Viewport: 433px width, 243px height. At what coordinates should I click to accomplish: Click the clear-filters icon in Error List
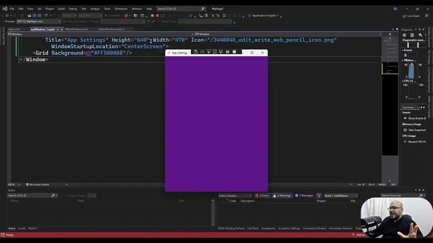point(319,196)
